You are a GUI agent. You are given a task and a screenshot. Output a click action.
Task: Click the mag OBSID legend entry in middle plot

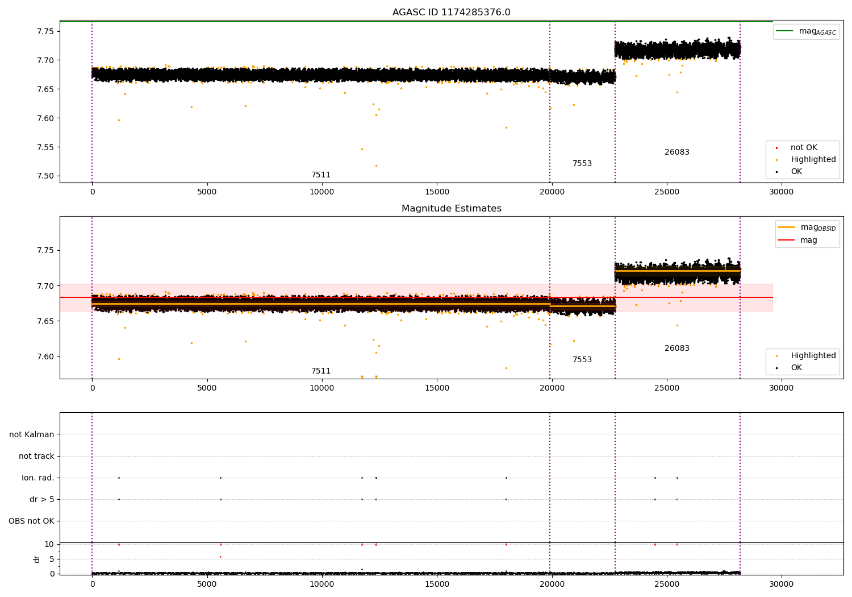(x=807, y=227)
